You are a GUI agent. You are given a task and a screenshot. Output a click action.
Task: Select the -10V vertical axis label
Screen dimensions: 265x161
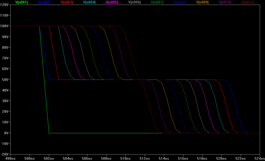click(5, 144)
